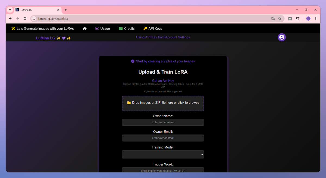The image size is (326, 178).
Task: Click the 'Owner Name:' label
Action: (163, 116)
